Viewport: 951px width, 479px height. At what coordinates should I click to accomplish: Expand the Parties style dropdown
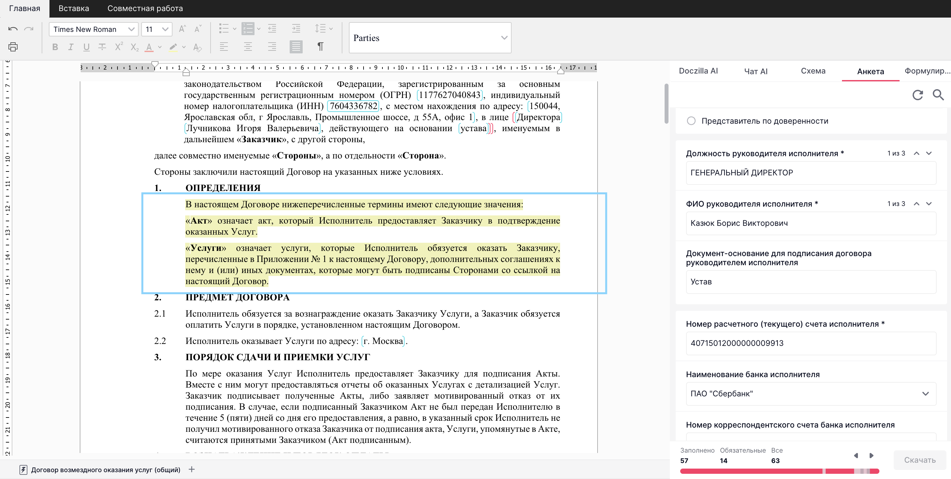click(504, 38)
